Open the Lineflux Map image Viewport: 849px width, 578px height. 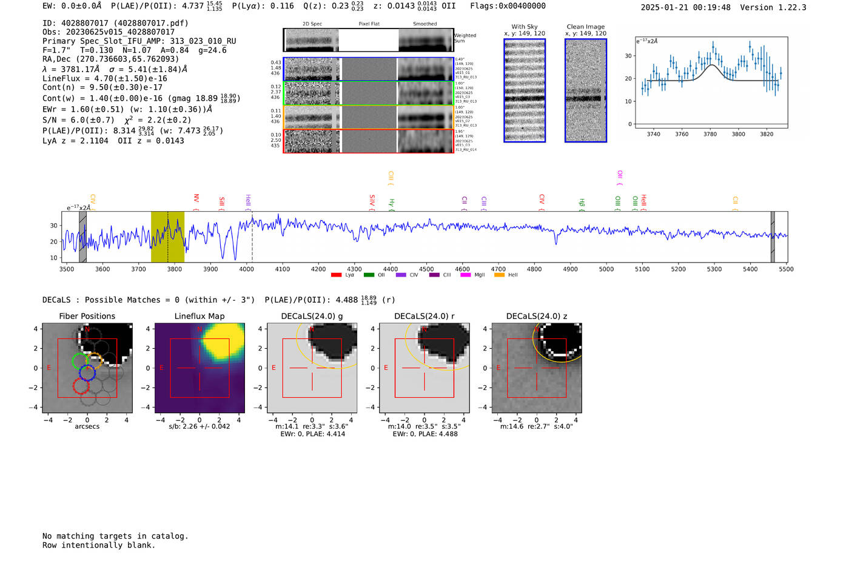tap(200, 368)
